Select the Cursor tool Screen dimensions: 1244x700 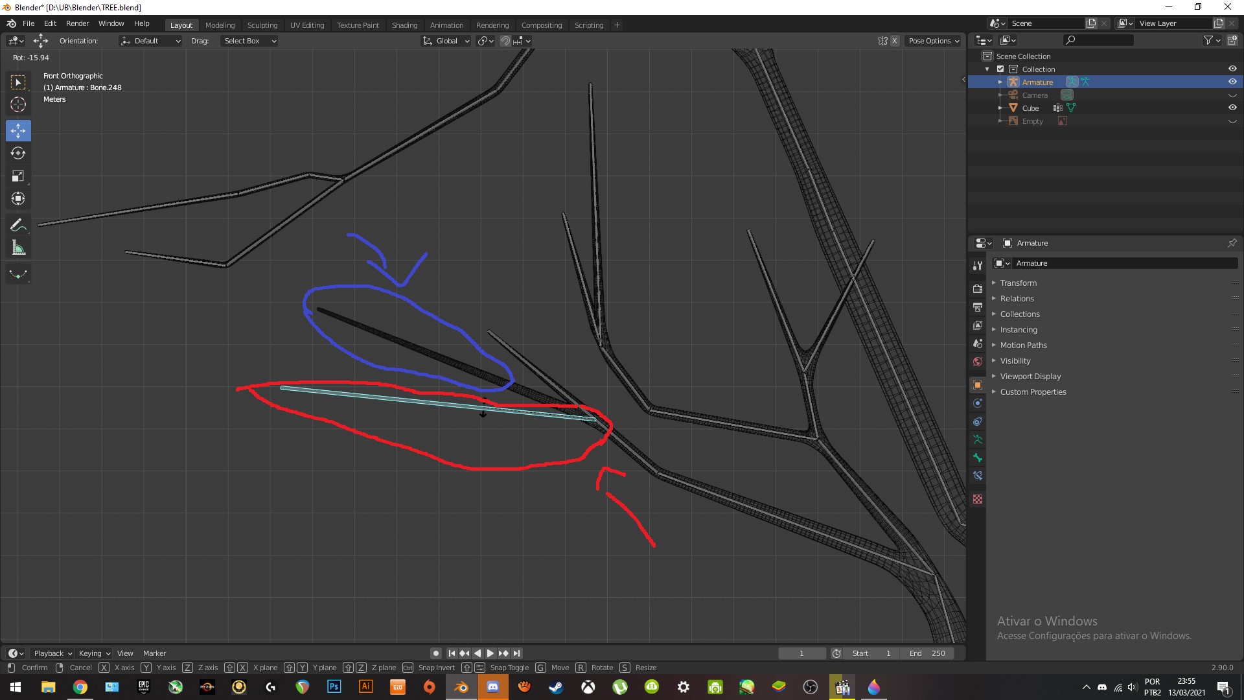pos(18,104)
